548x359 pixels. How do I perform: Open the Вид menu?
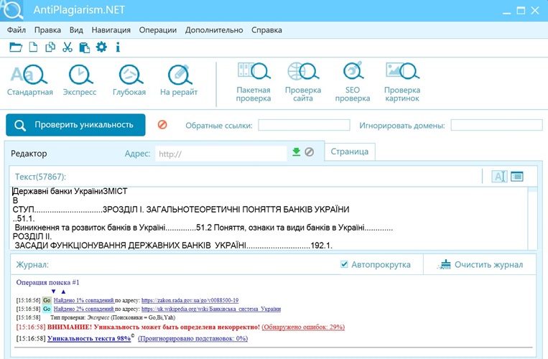(x=76, y=30)
